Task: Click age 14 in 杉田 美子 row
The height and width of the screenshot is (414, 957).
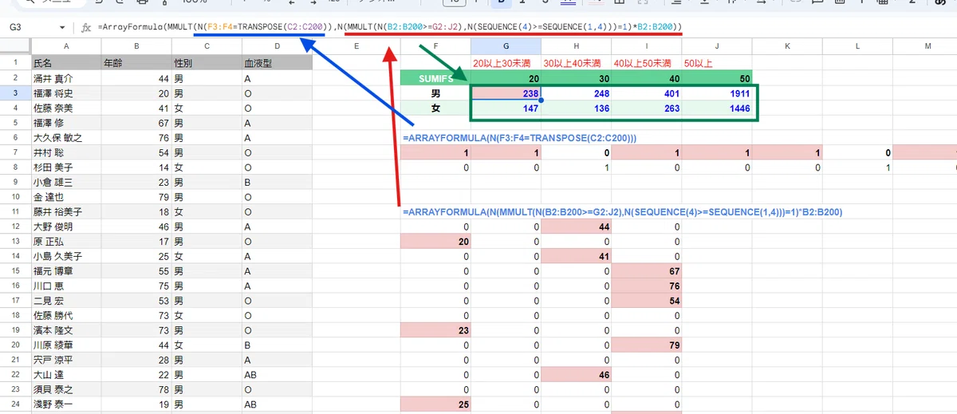Action: click(136, 168)
